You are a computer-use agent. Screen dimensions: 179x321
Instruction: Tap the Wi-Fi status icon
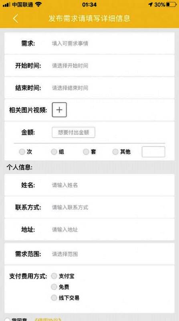[x=38, y=4]
